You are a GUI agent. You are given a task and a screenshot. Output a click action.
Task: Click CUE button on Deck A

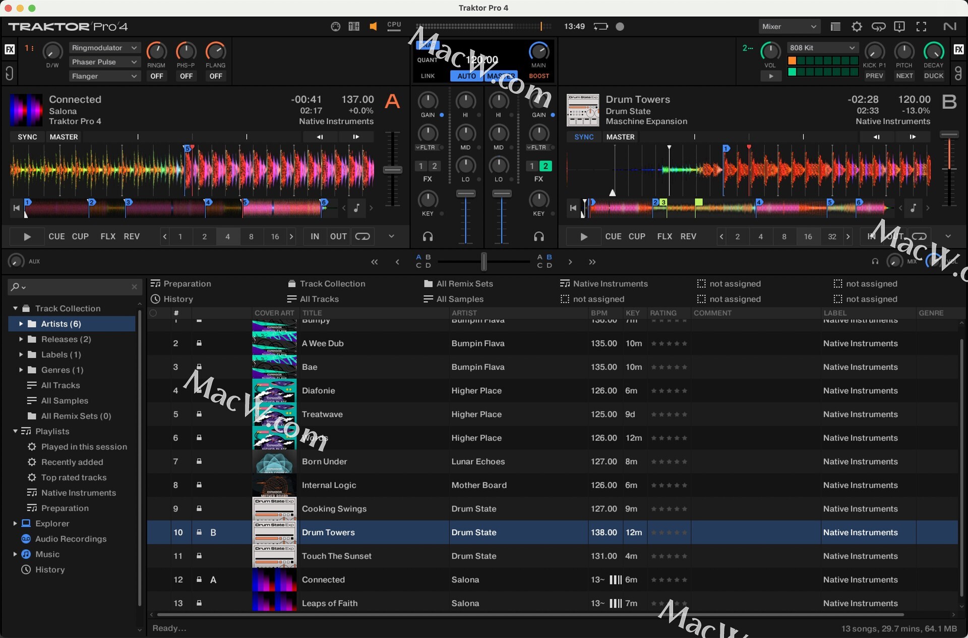(x=56, y=236)
